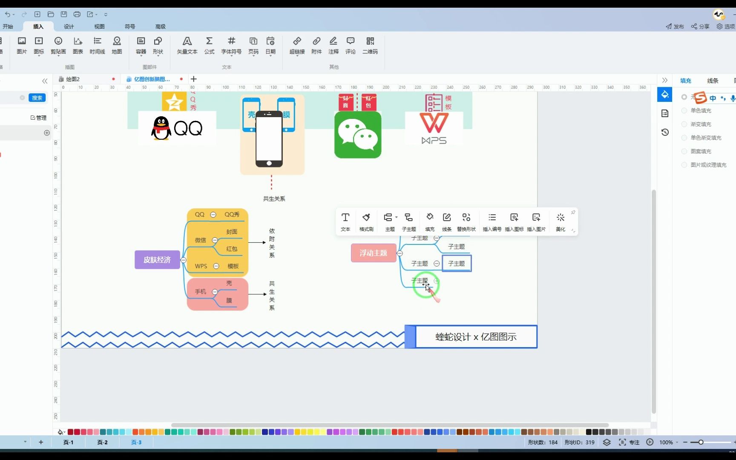Collapse the 手机 node

215,292
